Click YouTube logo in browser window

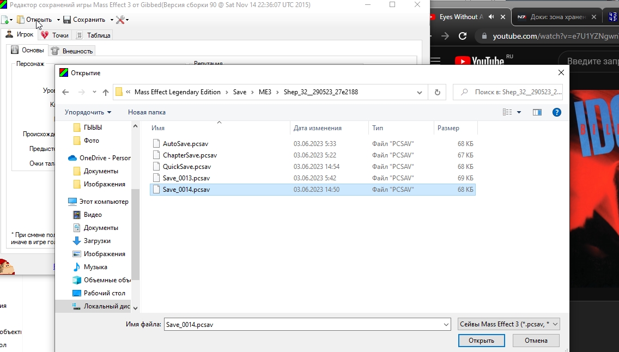click(480, 60)
